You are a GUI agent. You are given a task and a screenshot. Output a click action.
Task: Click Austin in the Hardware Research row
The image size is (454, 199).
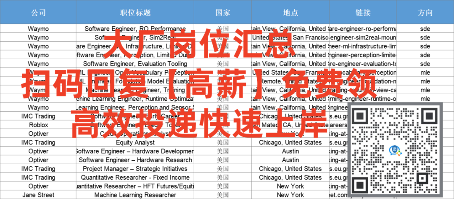tap(290, 160)
